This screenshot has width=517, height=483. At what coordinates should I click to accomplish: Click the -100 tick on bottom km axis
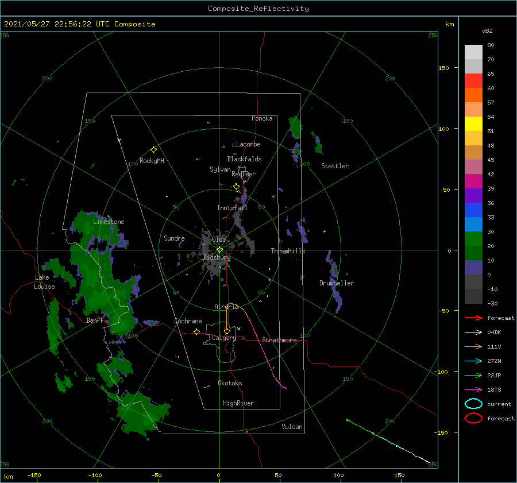point(95,475)
